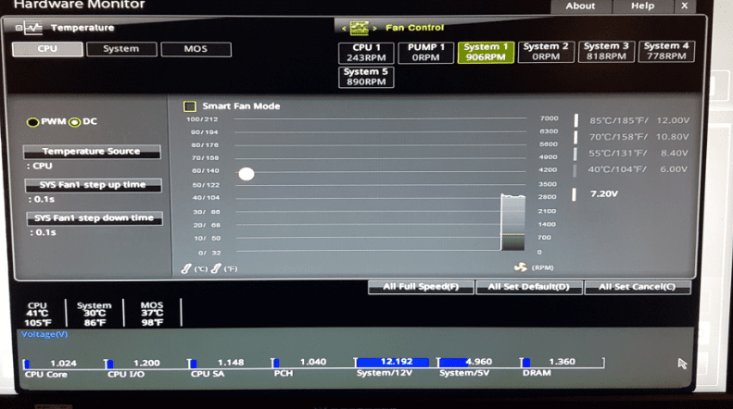The width and height of the screenshot is (733, 409).
Task: Click left arrow beside Fan Control
Action: (344, 29)
